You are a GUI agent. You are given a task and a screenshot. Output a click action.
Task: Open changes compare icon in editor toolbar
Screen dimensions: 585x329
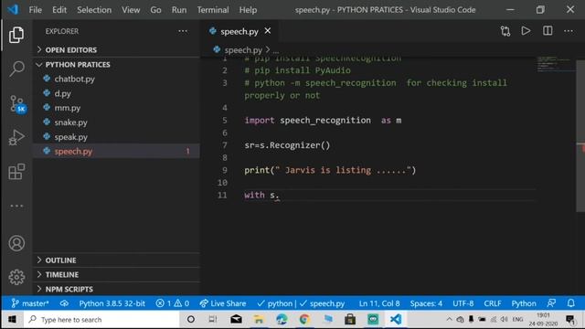(x=505, y=31)
